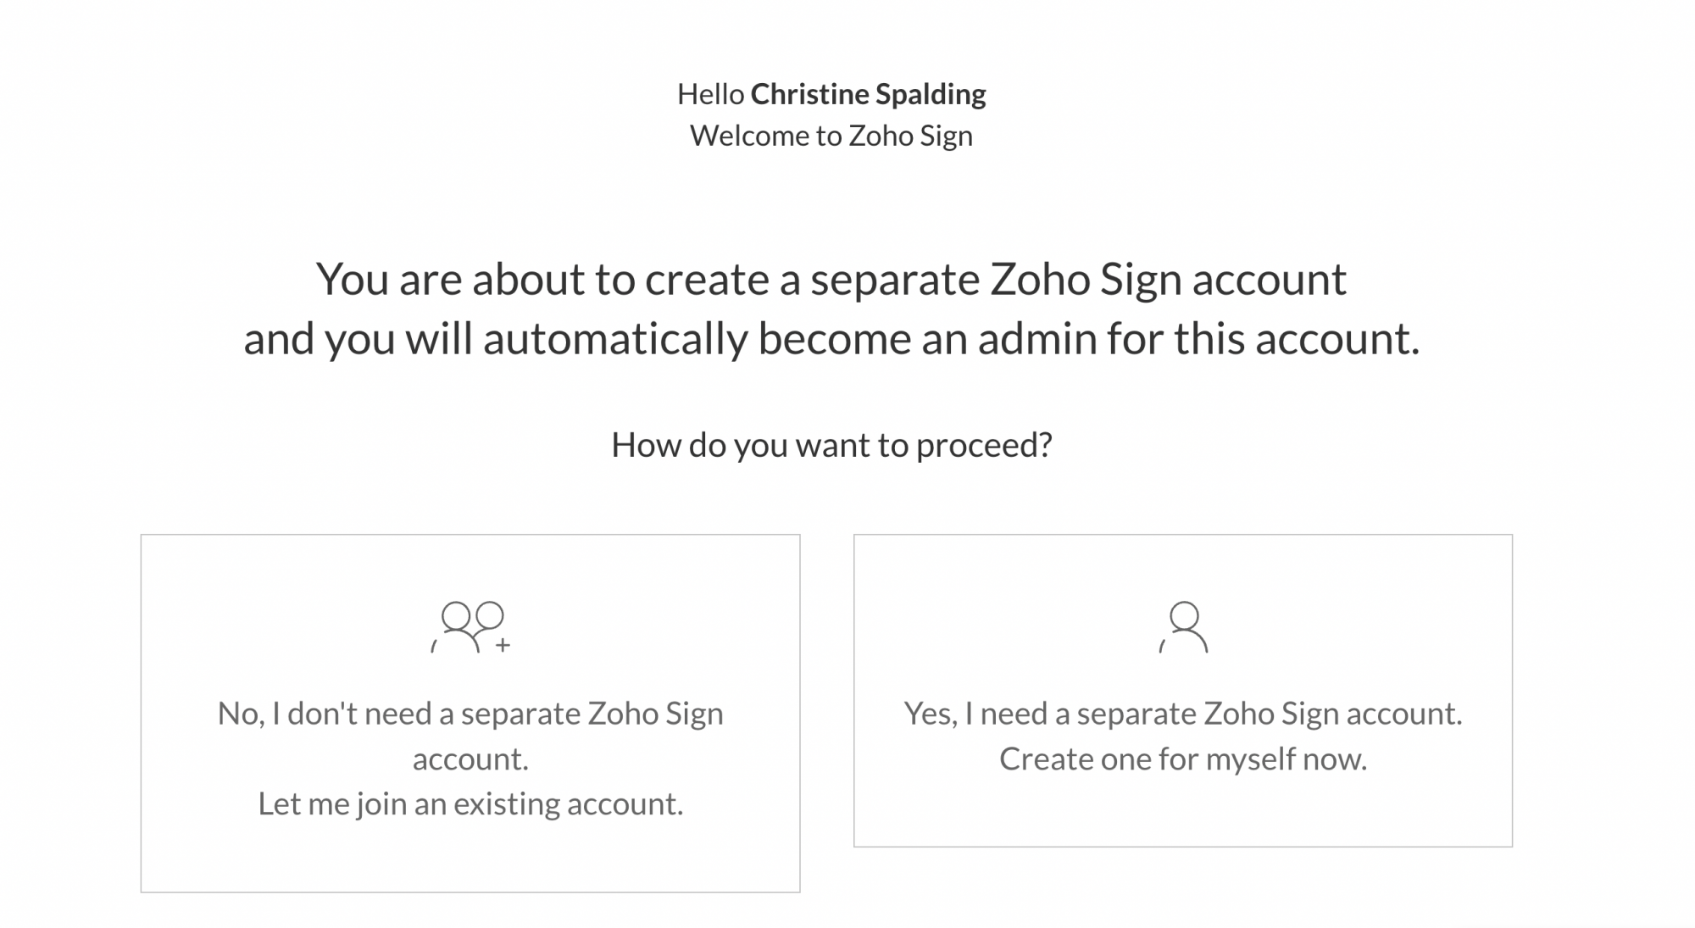Image resolution: width=1695 pixels, height=928 pixels.
Task: Choose 'Yes, I need a separate Zoho Sign account'
Action: coord(1183,714)
